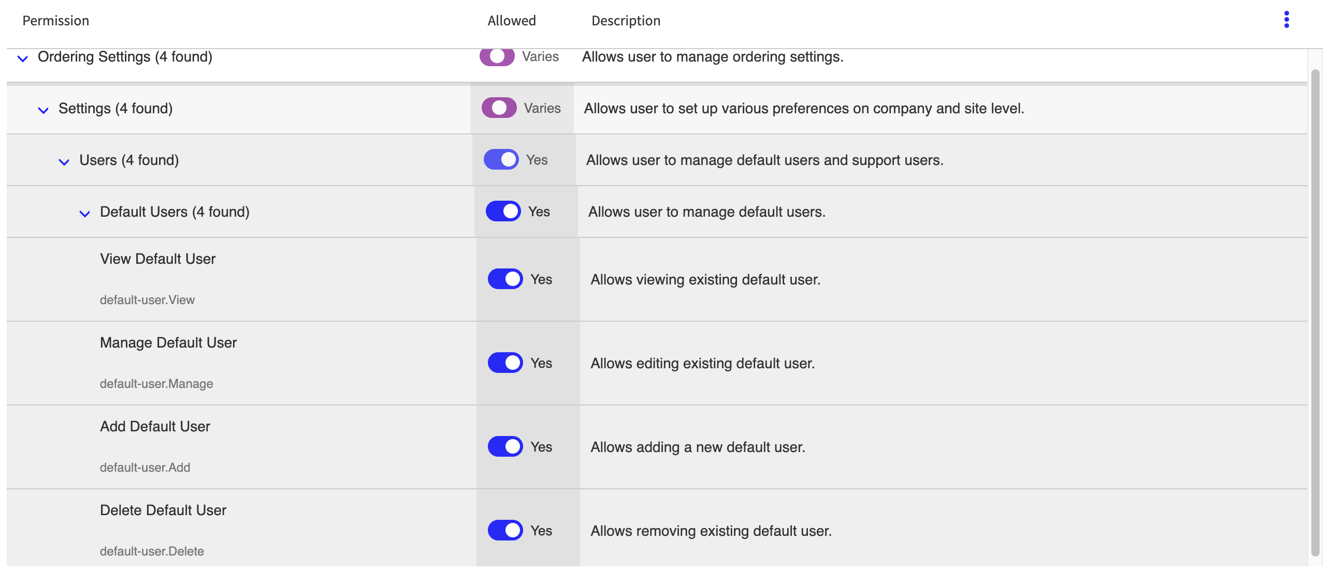1330x571 pixels.
Task: Select the default-user.Manage permission key text
Action: [x=156, y=383]
